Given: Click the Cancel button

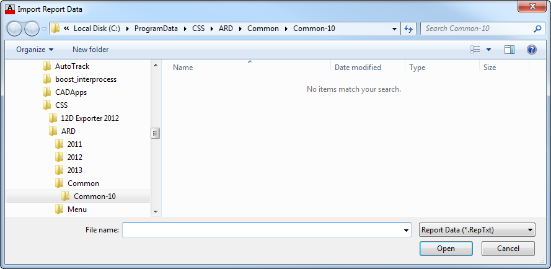Looking at the screenshot, I should pyautogui.click(x=508, y=249).
